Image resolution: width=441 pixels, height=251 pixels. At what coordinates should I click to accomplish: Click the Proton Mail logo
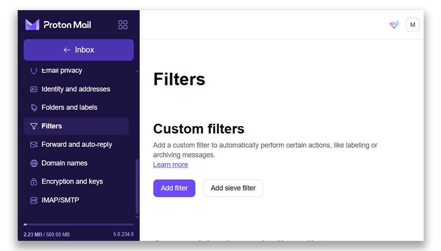[x=58, y=25]
